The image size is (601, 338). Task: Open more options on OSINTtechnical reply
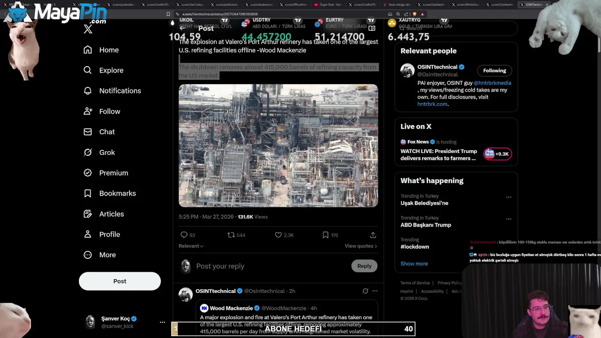tap(375, 291)
